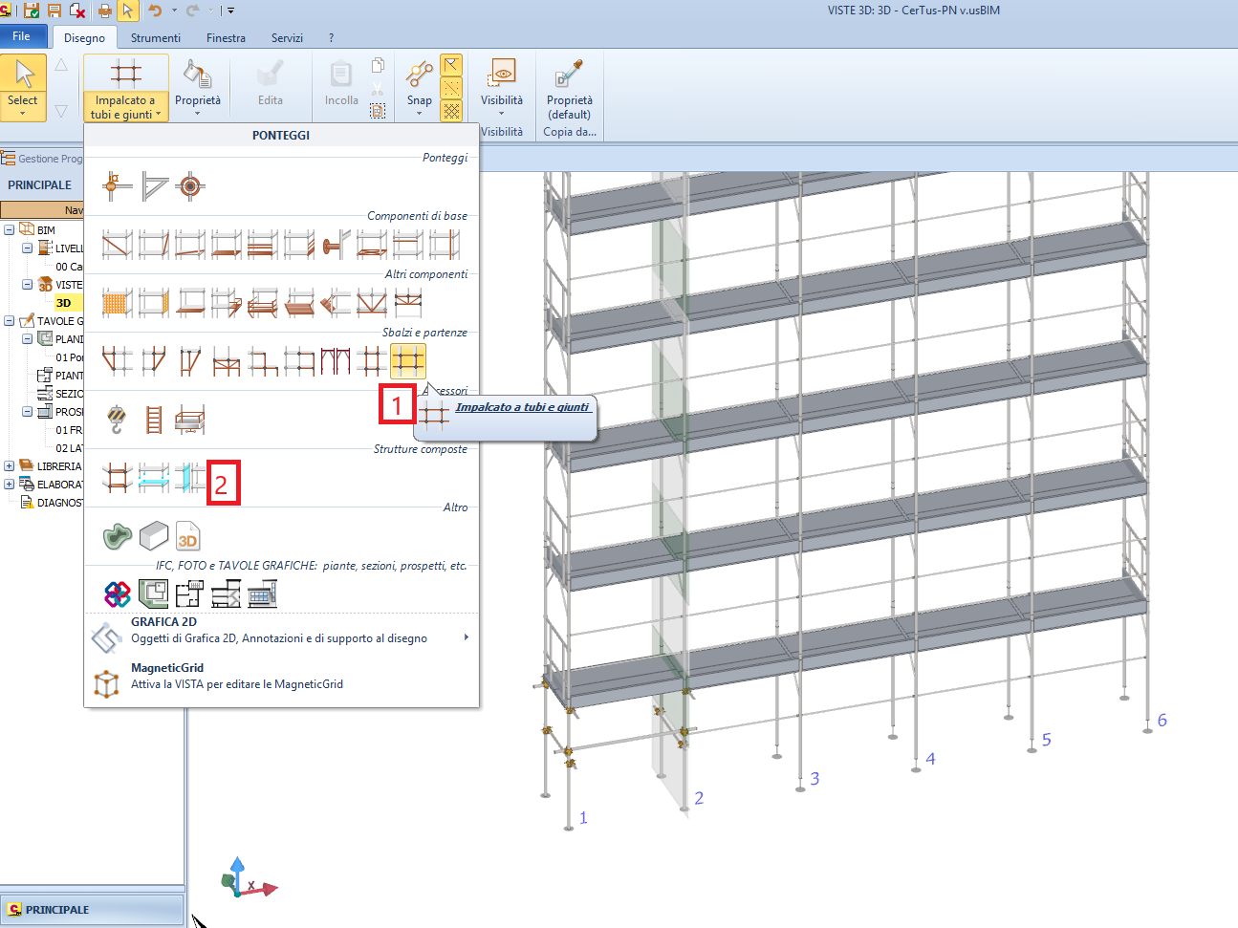Select the wall anchor component icon
The height and width of the screenshot is (928, 1238).
335,245
